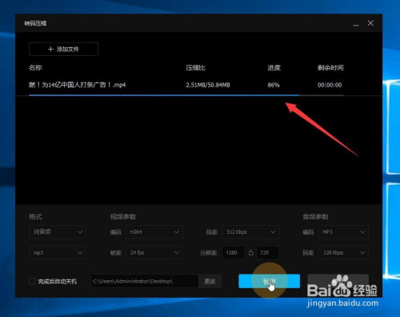Open the 24 fps frame rate dropdown

154,252
